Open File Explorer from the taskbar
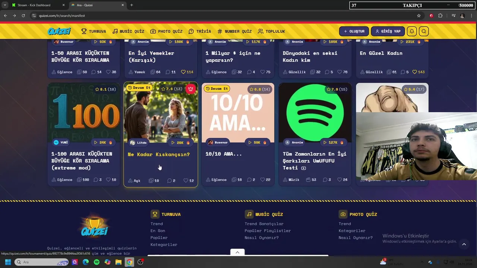Screen dimensions: 477x268 (118, 262)
